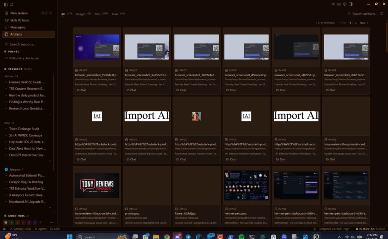Open Spotify from the taskbar
Viewport: 388px width, 239px height.
tap(241, 237)
